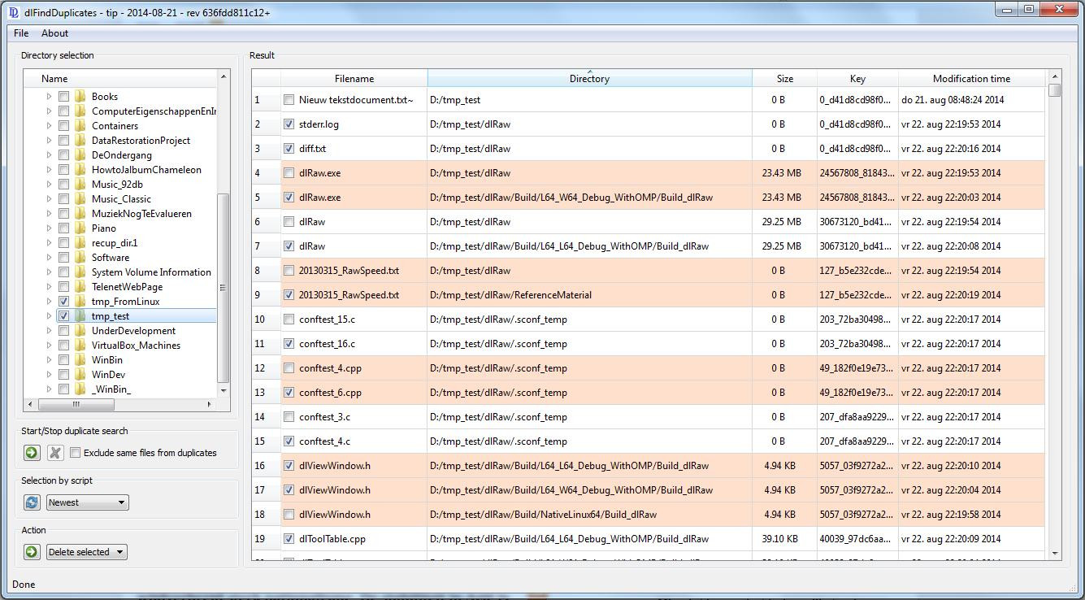Uncheck the diff.txt row checkbox
1085x600 pixels.
pos(289,149)
